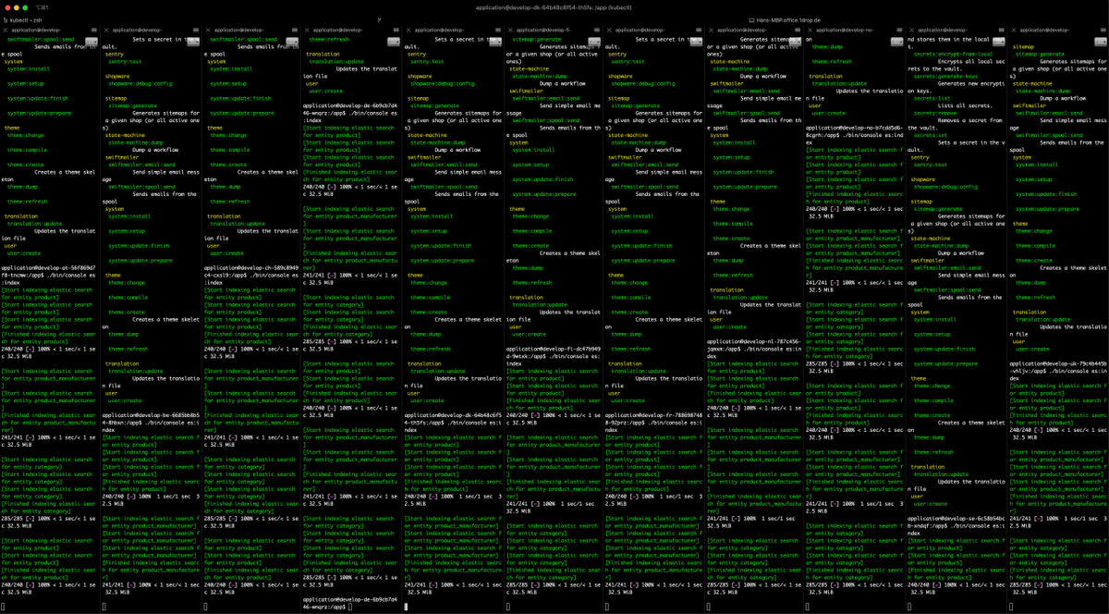Focus pane titled application@develop-no-
The height and width of the screenshot is (614, 1109).
tap(846, 31)
